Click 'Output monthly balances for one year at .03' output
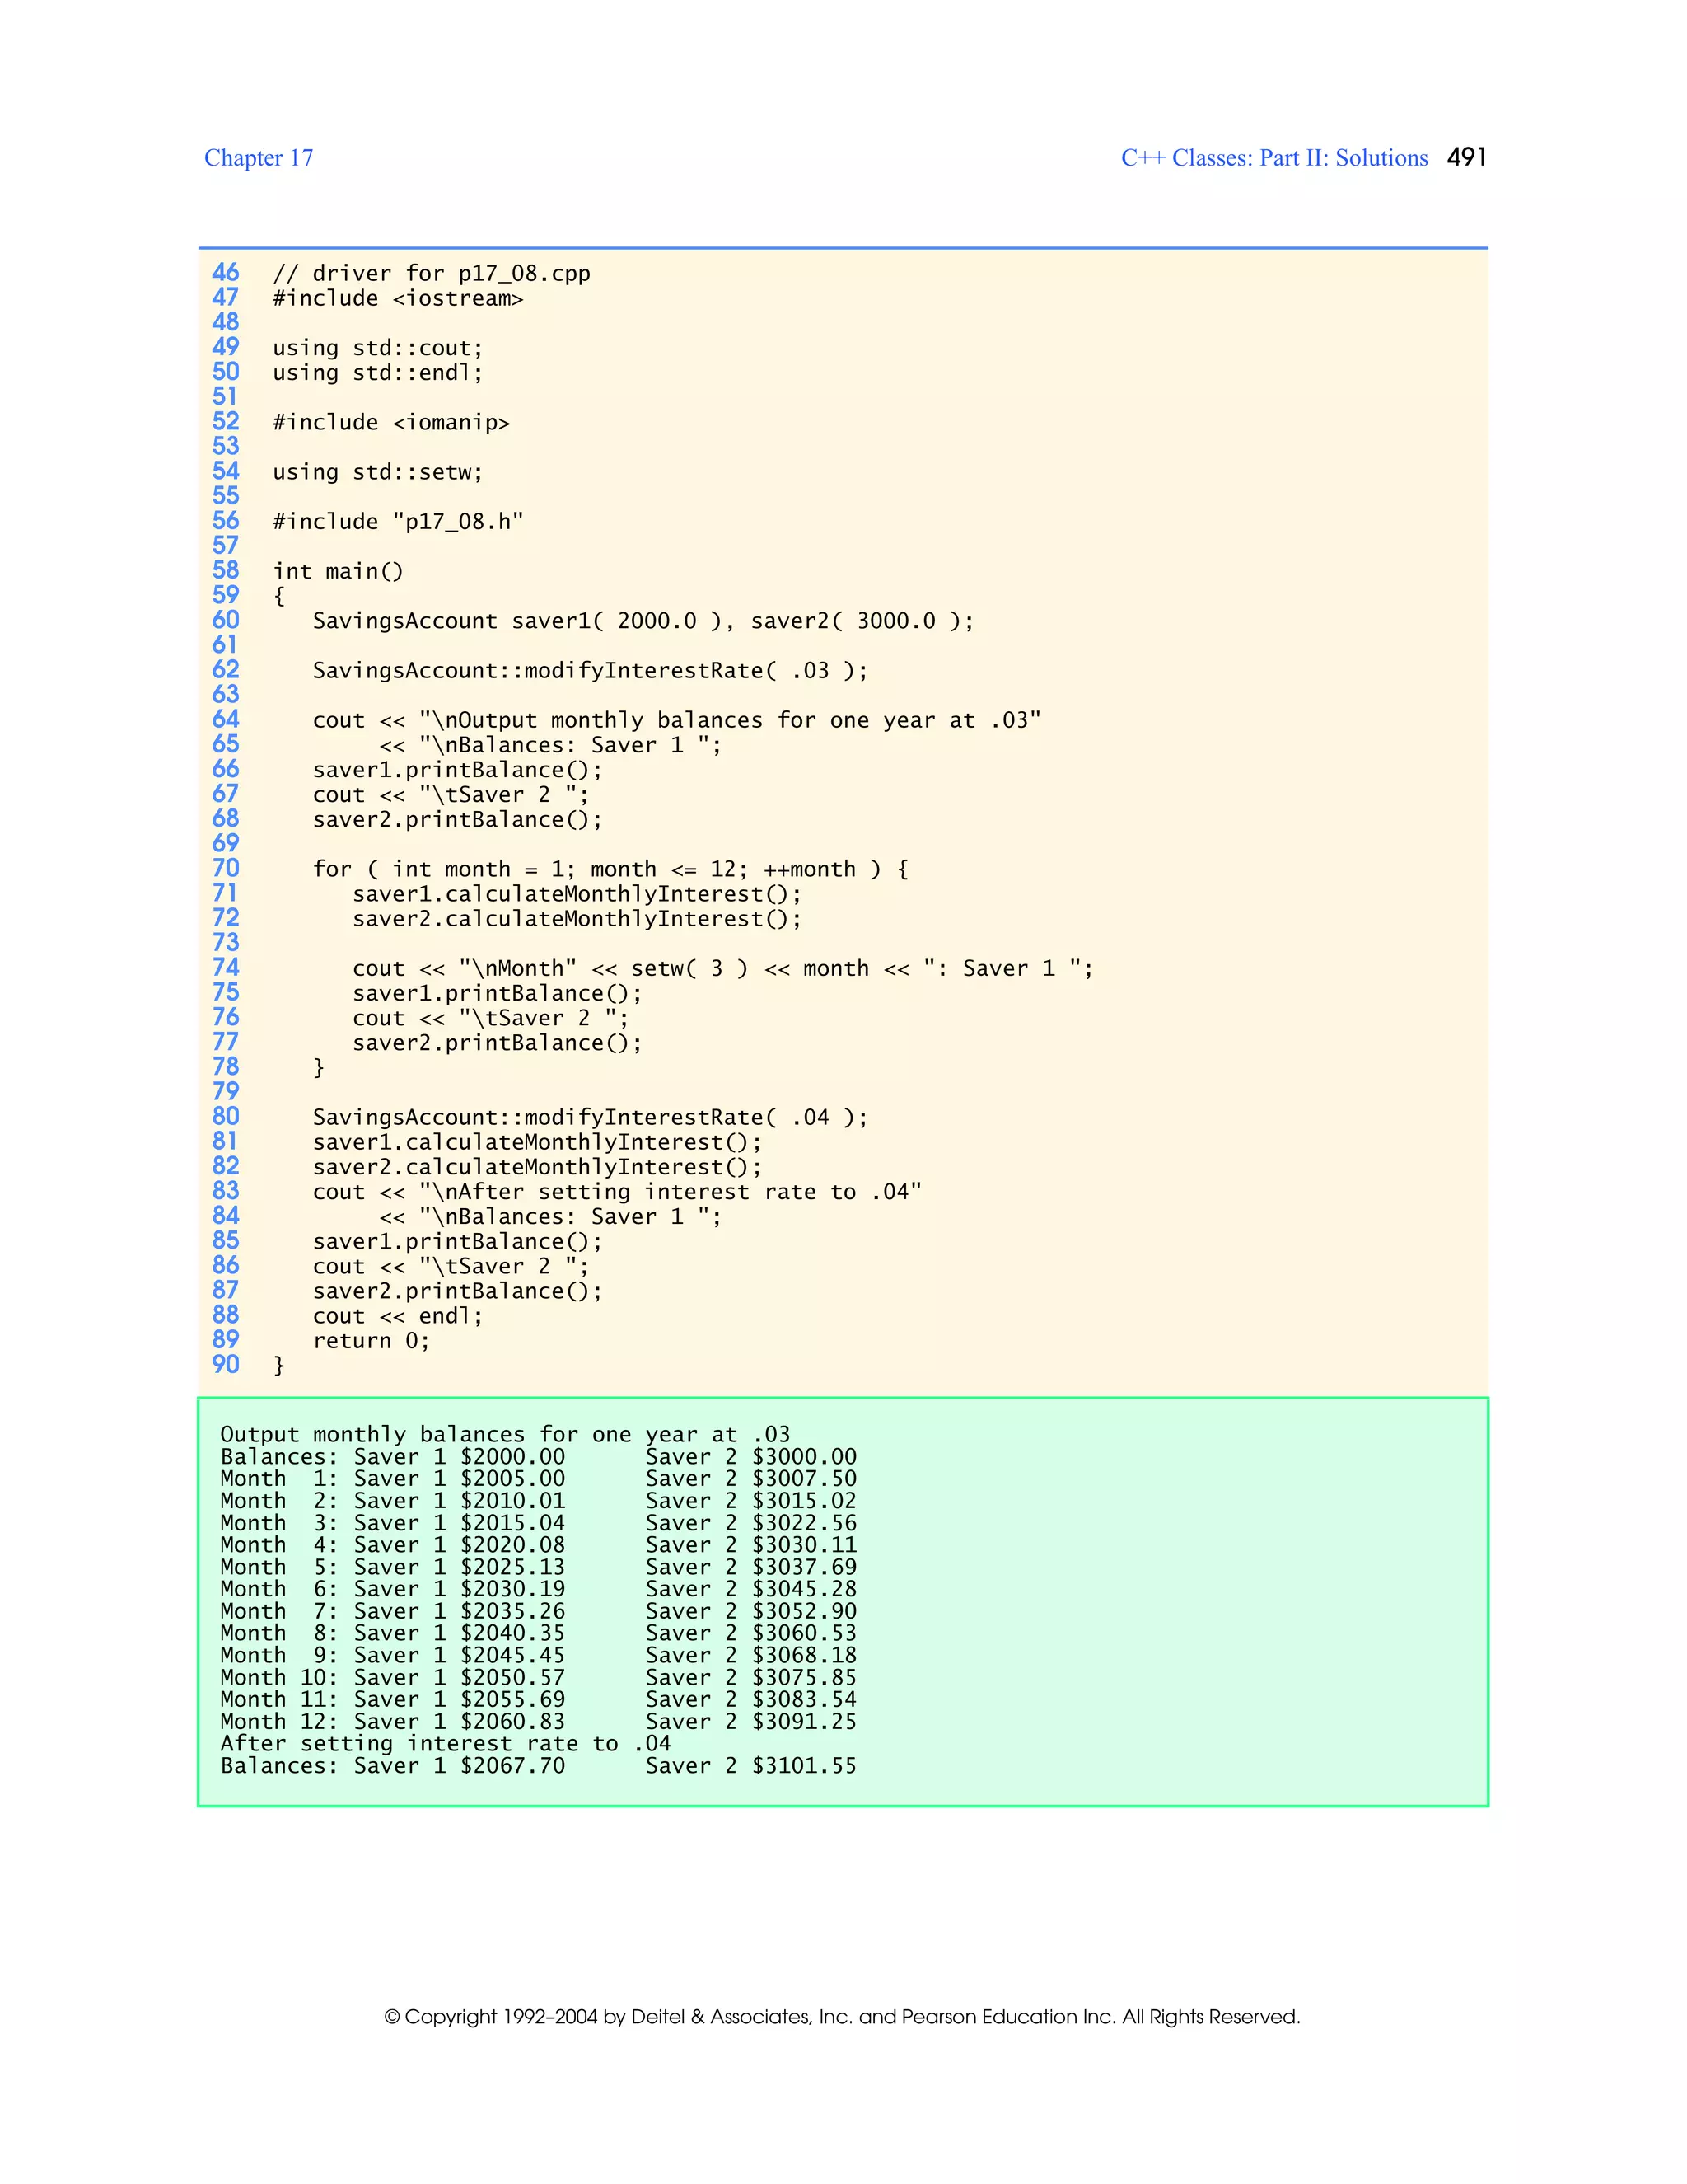The height and width of the screenshot is (2184, 1687). point(505,1435)
